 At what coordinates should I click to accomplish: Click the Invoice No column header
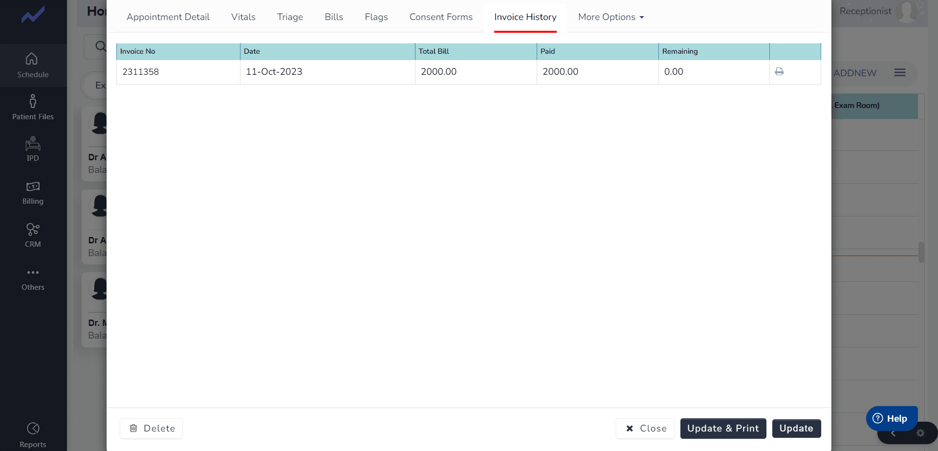[x=178, y=51]
